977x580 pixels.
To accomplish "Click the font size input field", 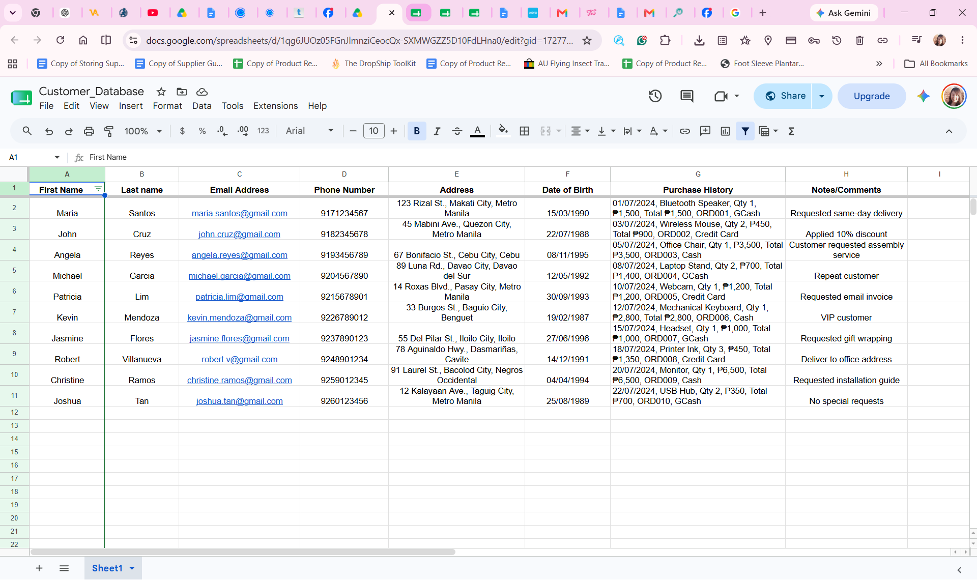I will coord(373,131).
